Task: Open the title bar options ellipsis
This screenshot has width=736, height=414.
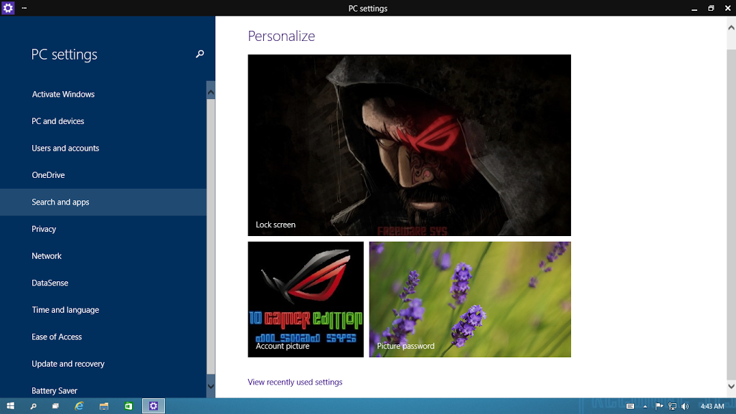Action: tap(24, 8)
